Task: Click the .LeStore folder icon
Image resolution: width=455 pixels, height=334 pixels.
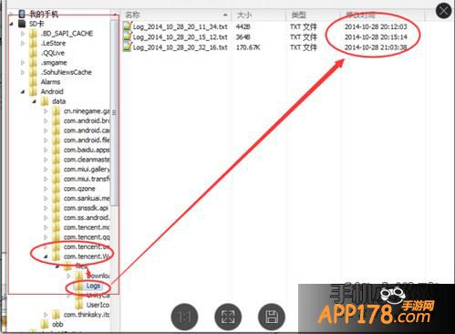Action: pos(33,43)
